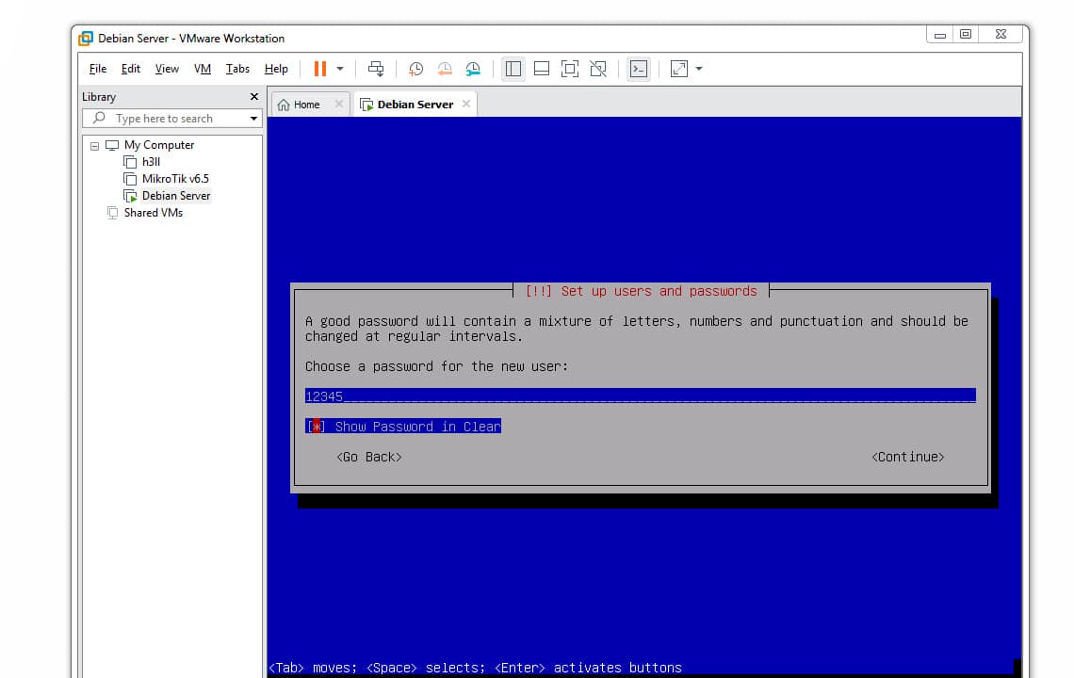
Task: Select Shared VMs in the library
Action: coord(153,213)
